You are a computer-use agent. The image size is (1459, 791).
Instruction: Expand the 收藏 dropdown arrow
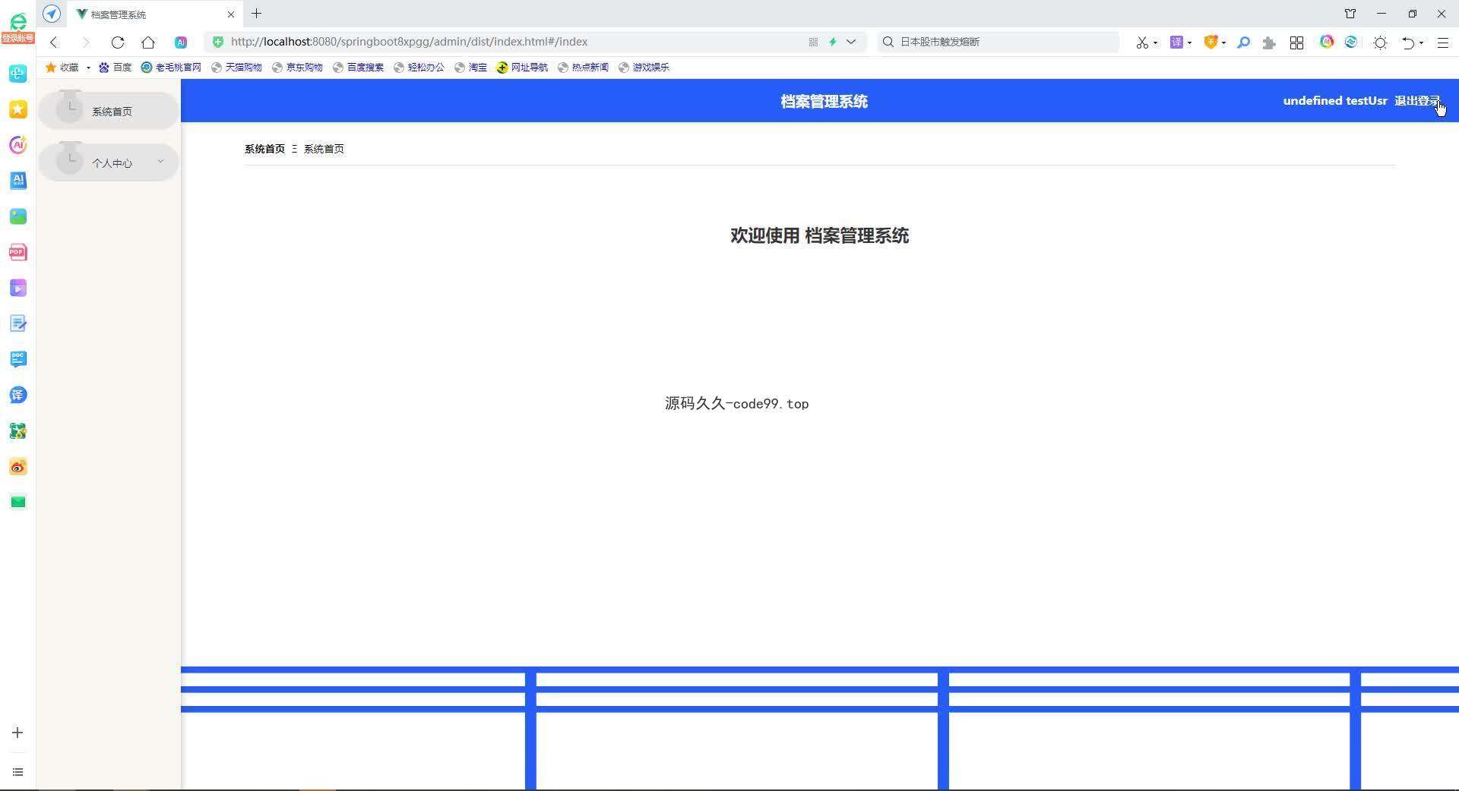coord(88,68)
